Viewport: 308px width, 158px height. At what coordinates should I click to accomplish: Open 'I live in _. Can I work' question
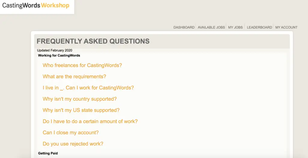pyautogui.click(x=88, y=88)
